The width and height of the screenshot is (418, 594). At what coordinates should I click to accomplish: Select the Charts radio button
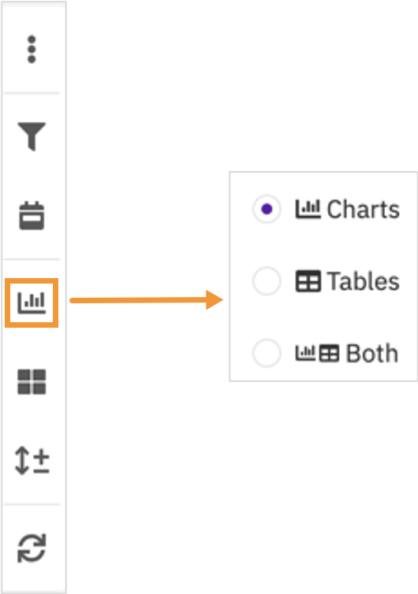click(267, 209)
